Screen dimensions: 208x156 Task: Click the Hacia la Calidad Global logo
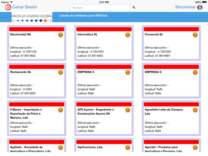(32, 17)
